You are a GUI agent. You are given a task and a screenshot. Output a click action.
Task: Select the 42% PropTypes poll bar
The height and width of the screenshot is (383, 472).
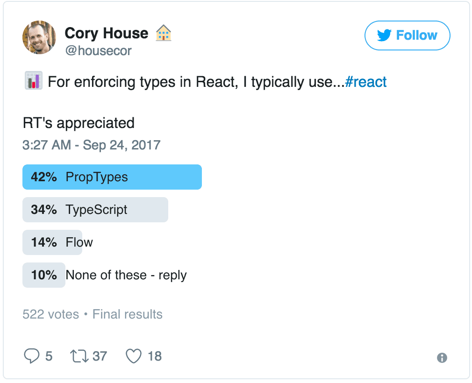point(112,177)
